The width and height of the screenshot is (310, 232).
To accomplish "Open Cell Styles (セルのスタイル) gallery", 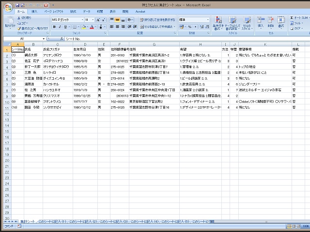I will pyautogui.click(x=247, y=23).
